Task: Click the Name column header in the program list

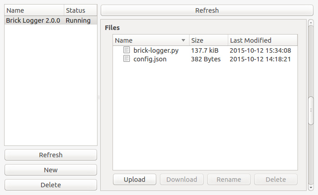Action: click(x=34, y=10)
